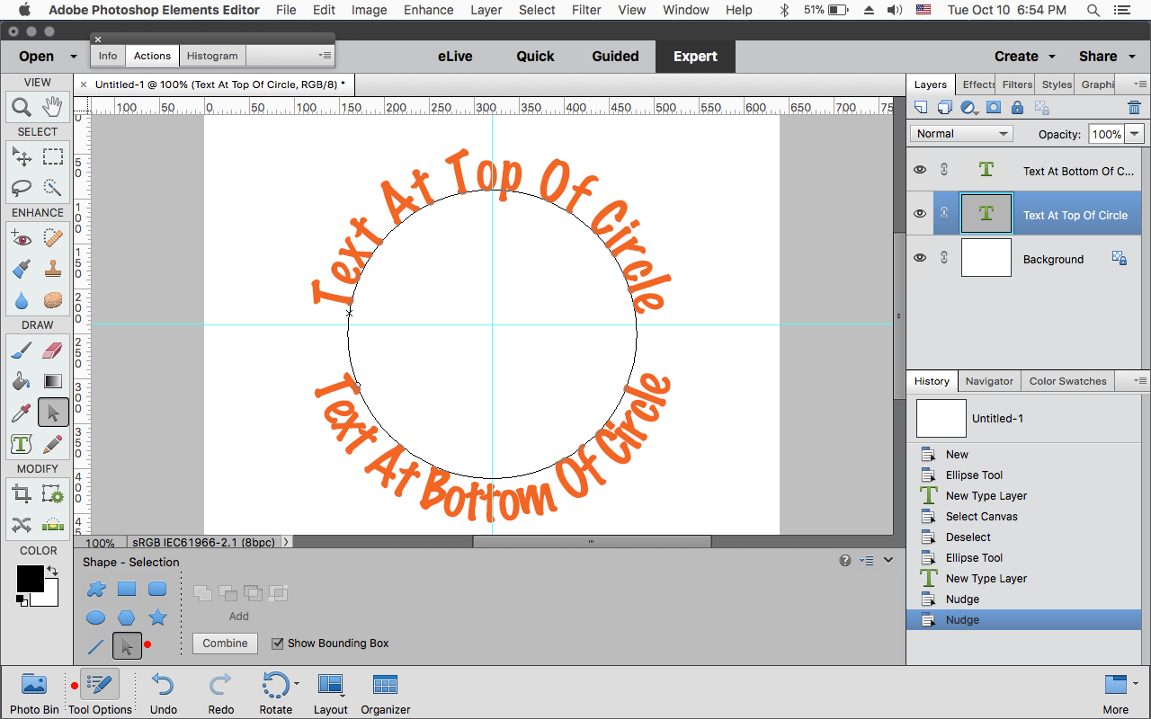Uncheck Show Bounding Box
The width and height of the screenshot is (1151, 719).
279,644
